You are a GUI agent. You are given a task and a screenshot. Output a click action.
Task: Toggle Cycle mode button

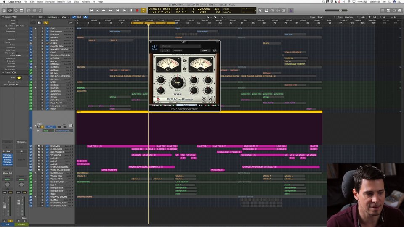coord(144,11)
